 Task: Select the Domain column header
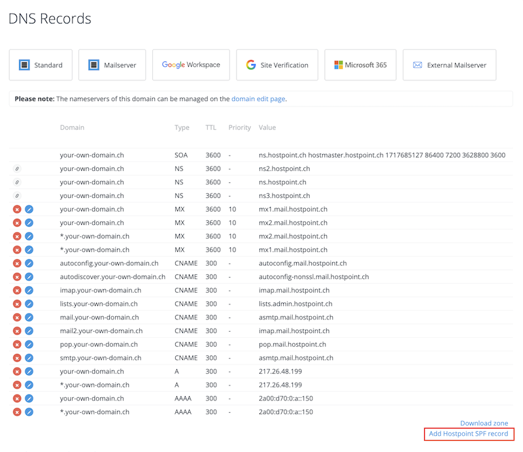pyautogui.click(x=72, y=127)
